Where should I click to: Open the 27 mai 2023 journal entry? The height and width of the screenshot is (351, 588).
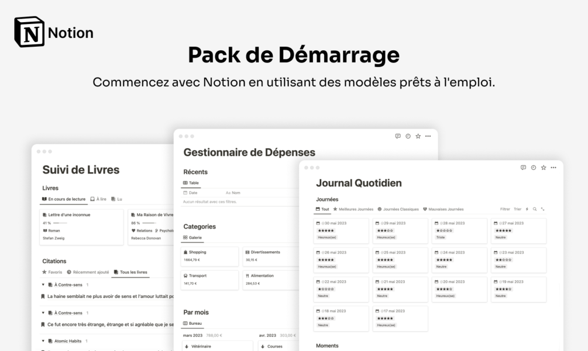tap(518, 231)
